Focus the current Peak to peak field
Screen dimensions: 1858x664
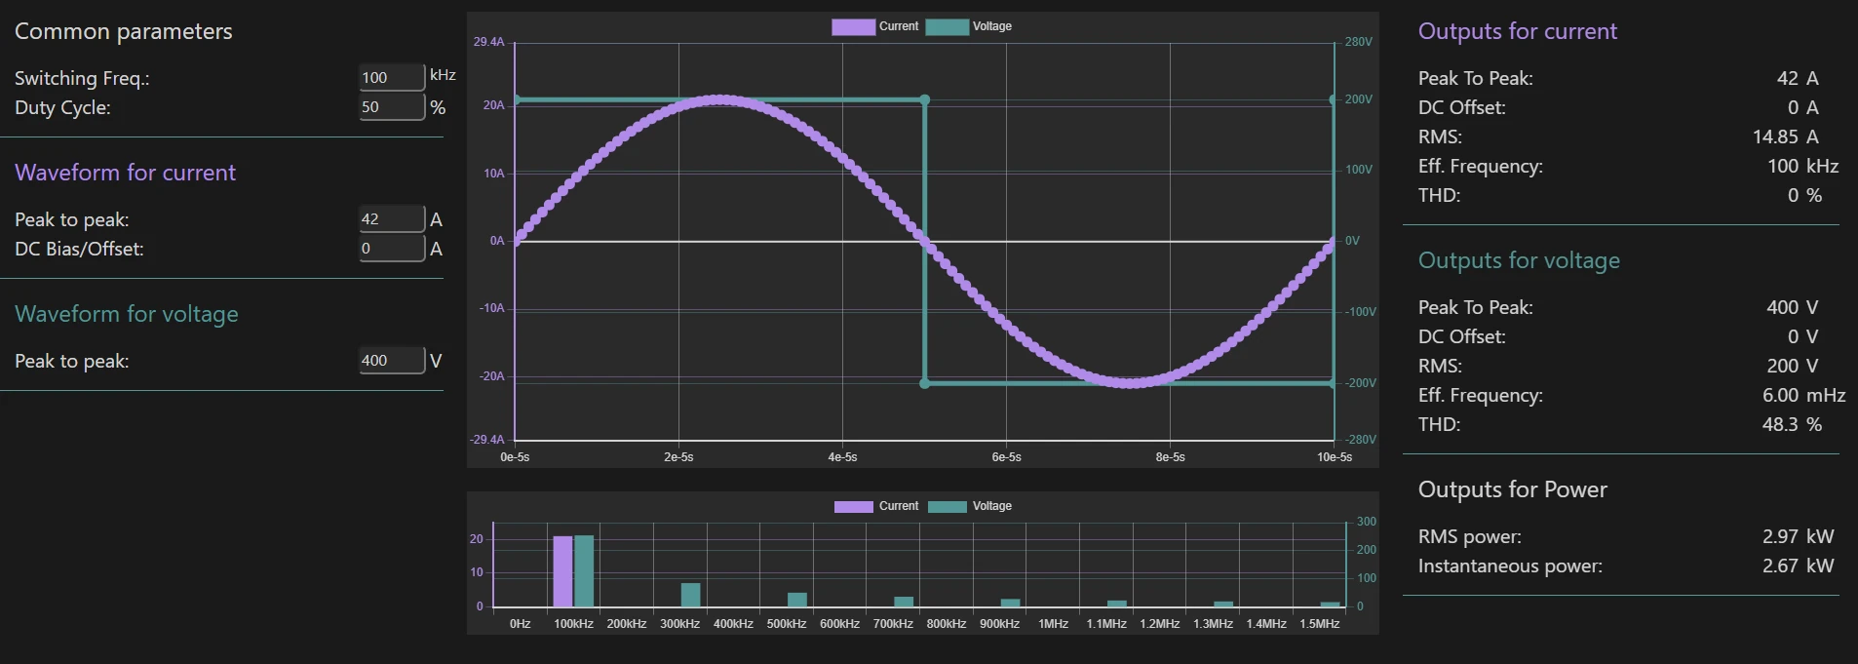point(391,219)
